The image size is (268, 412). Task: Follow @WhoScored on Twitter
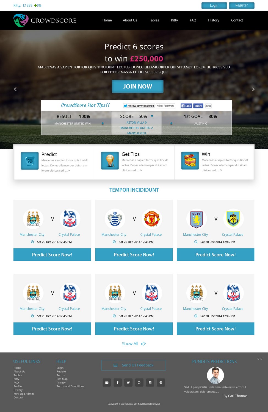point(139,106)
